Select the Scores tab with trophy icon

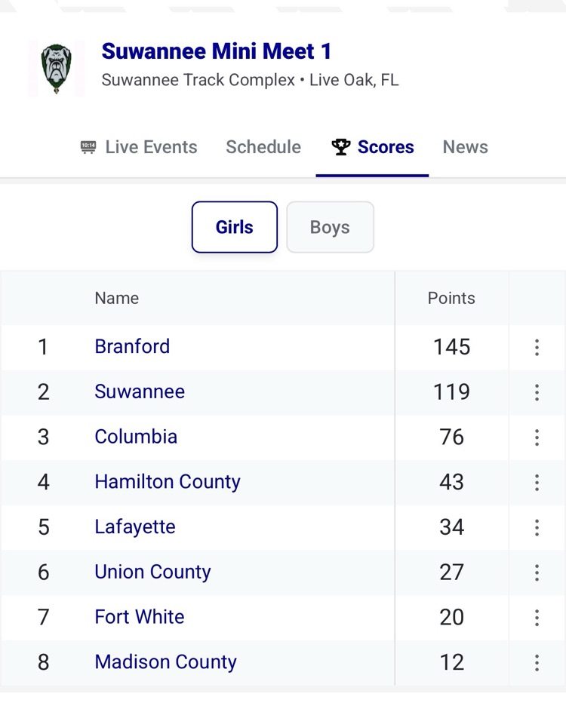(x=373, y=147)
